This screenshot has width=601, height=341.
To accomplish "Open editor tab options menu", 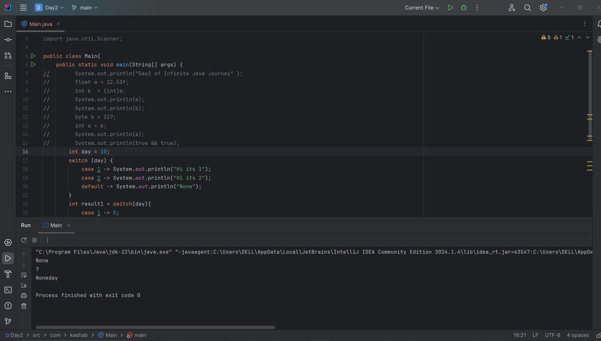I will [x=584, y=23].
